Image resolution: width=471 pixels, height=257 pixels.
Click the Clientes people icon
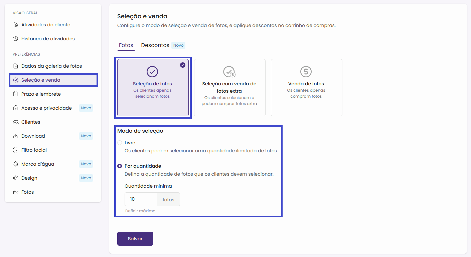[x=15, y=122]
